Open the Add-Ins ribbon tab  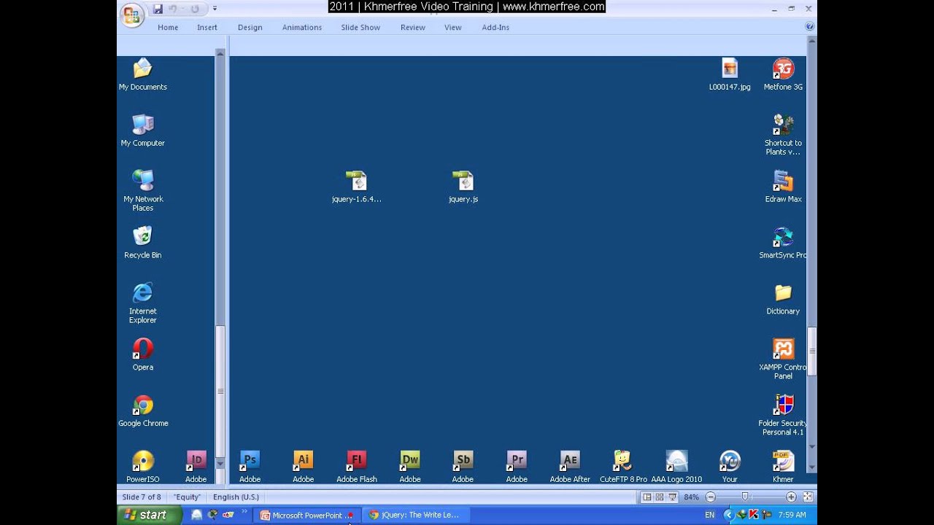495,27
